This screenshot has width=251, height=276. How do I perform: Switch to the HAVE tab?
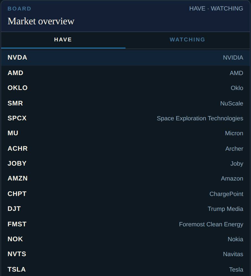coord(63,40)
